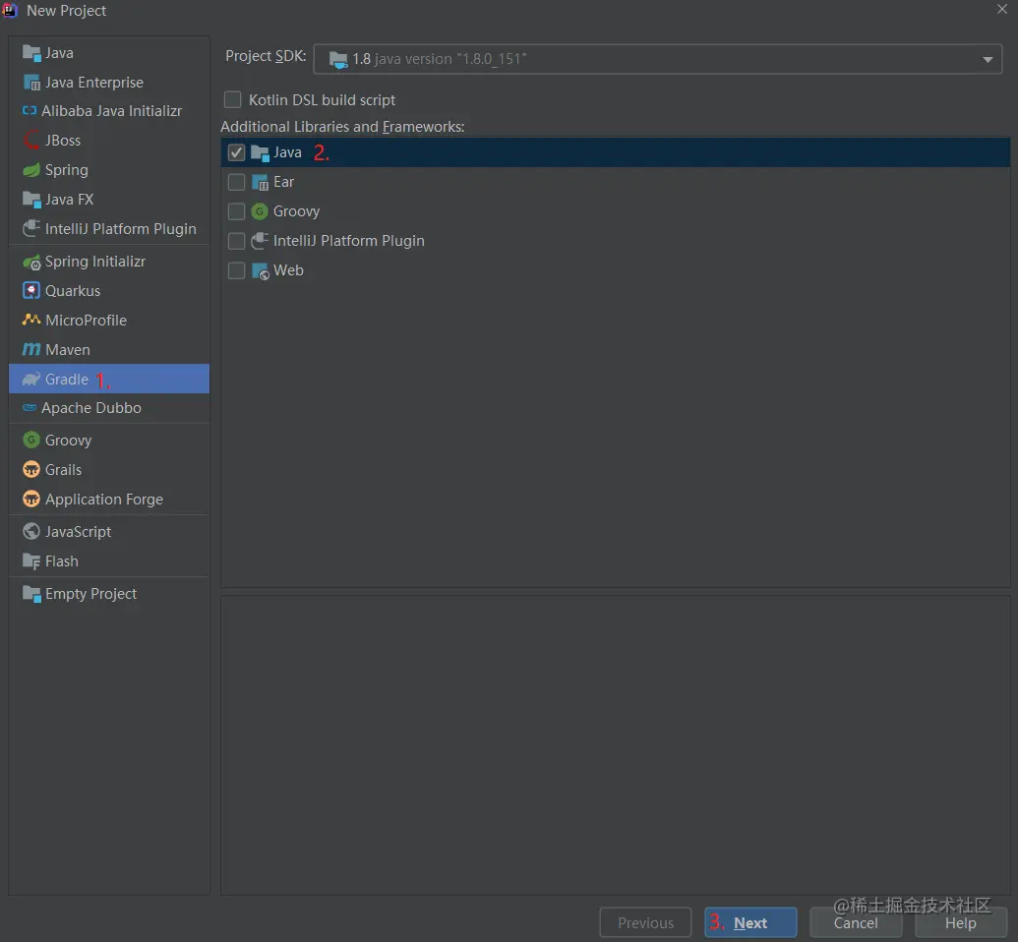Image resolution: width=1018 pixels, height=942 pixels.
Task: Click the empty framework description panel
Action: click(x=616, y=745)
